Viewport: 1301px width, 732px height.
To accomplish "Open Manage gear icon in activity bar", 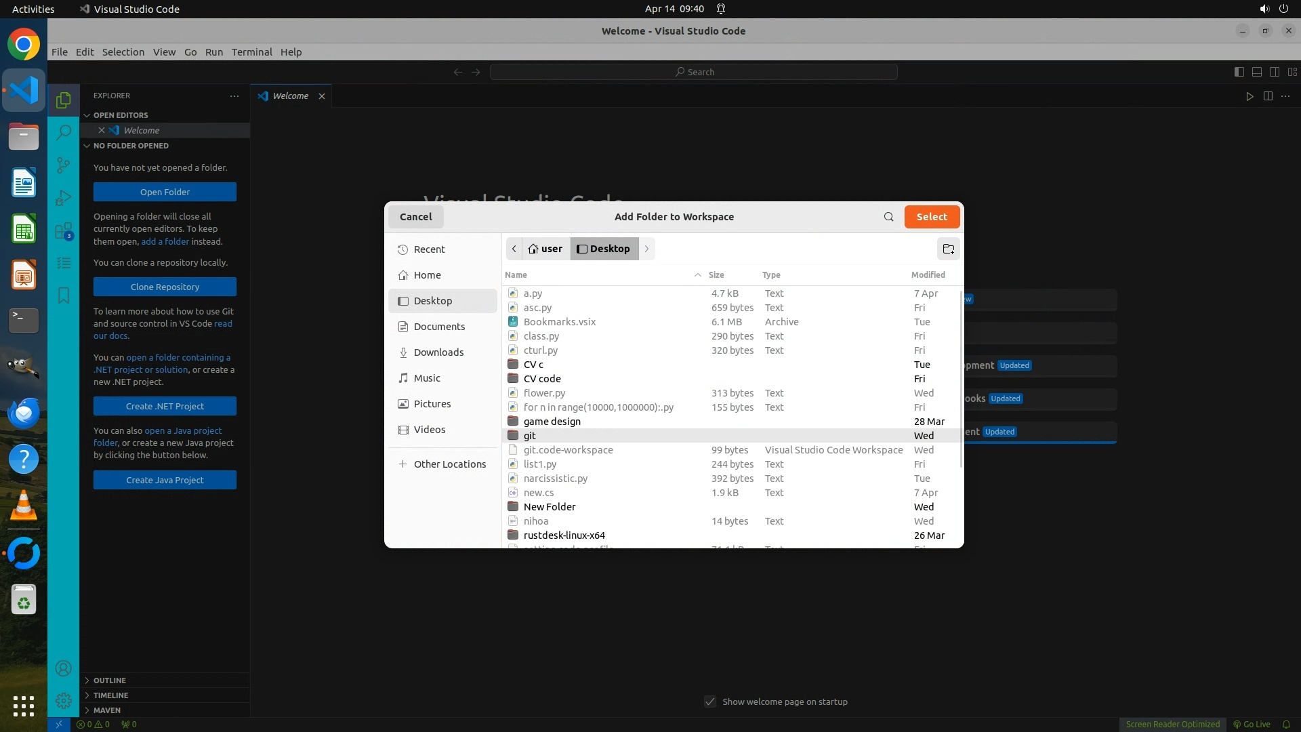I will point(63,700).
